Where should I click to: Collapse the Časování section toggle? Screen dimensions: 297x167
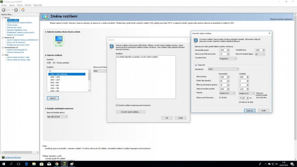(196, 65)
